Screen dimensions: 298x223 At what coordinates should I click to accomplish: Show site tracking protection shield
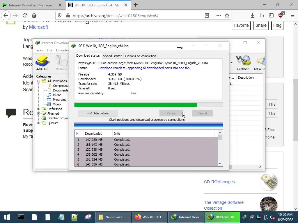(60, 16)
